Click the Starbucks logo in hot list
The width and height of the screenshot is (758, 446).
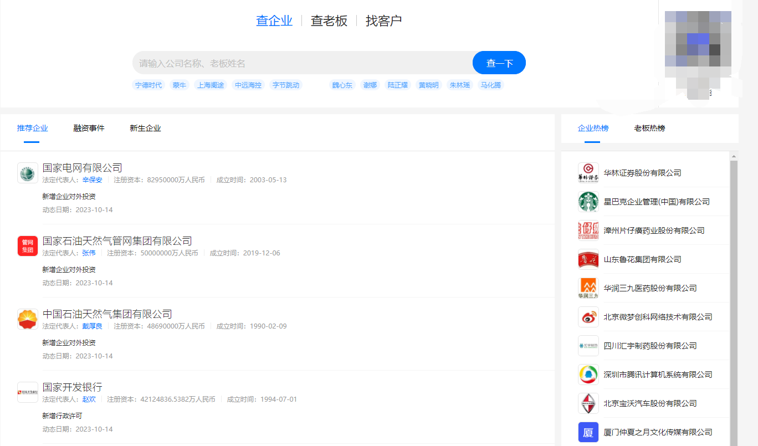pos(588,202)
